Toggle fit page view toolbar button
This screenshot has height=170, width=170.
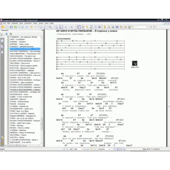61,27
